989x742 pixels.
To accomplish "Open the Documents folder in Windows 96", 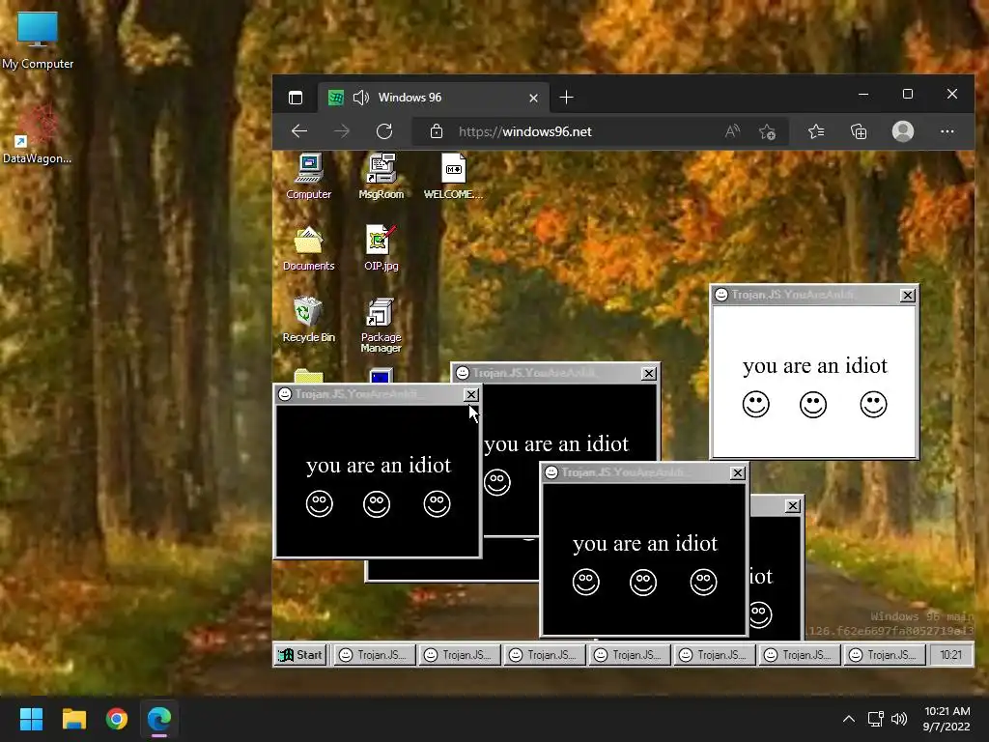I will [x=308, y=248].
